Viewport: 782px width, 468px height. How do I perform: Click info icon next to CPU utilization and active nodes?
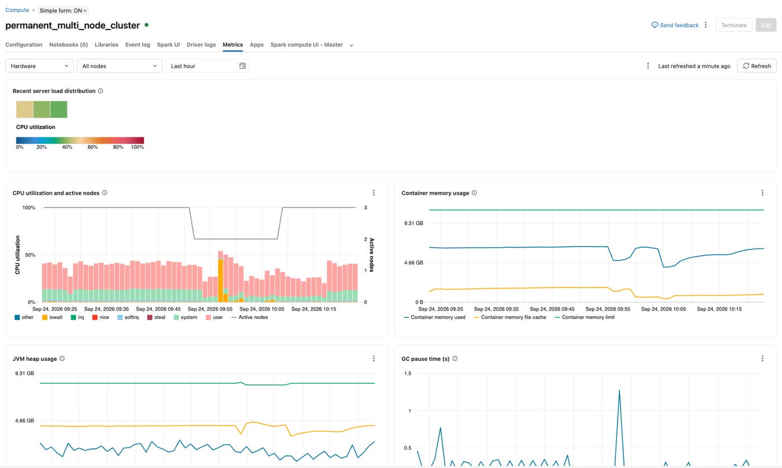[104, 193]
